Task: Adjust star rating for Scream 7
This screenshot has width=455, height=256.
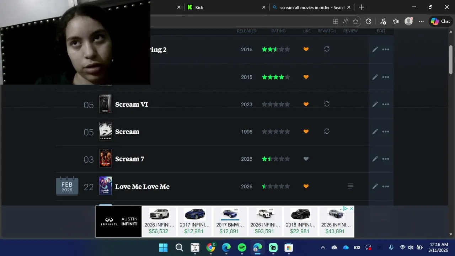Action: (276, 159)
